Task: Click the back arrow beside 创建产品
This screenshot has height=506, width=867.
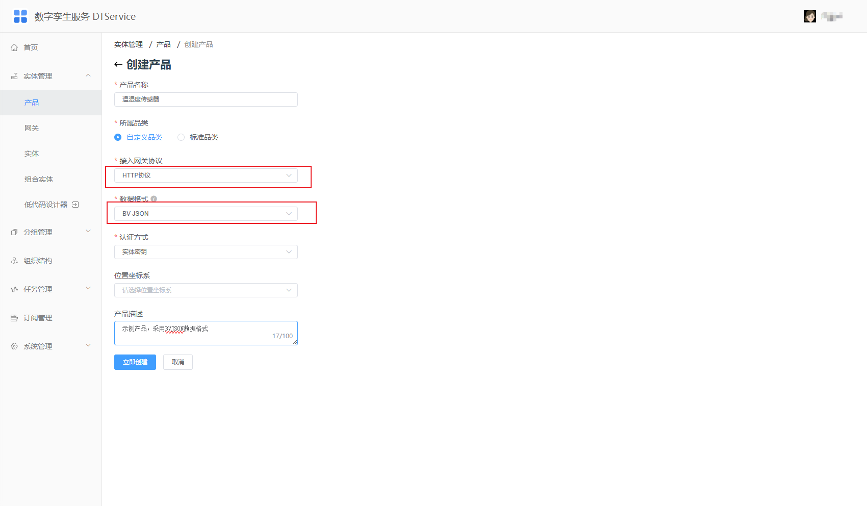Action: point(118,64)
